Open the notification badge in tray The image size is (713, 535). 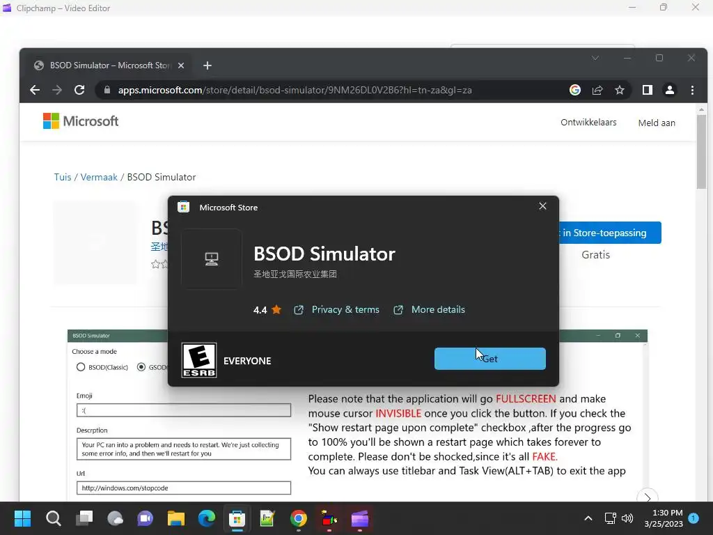(x=694, y=518)
